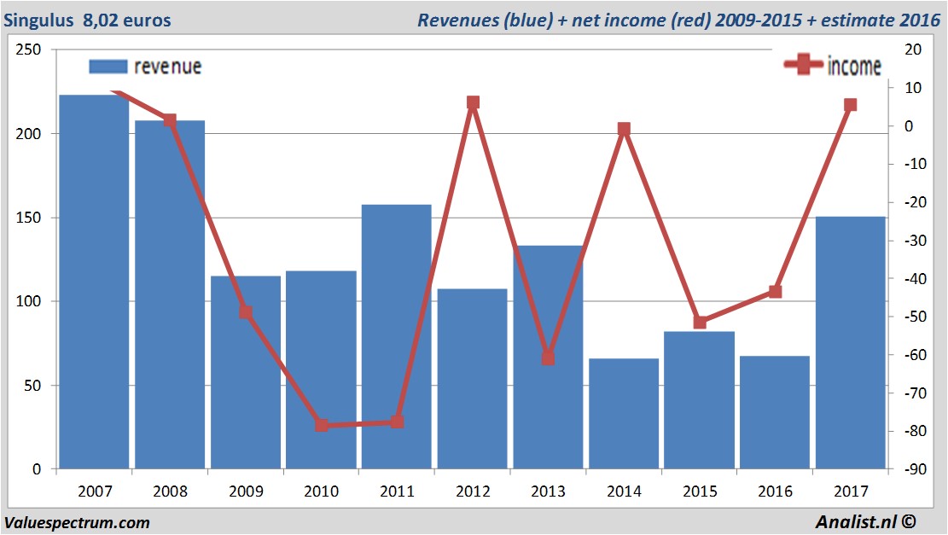
Task: Click the blue revenue legend swatch
Action: tap(108, 67)
